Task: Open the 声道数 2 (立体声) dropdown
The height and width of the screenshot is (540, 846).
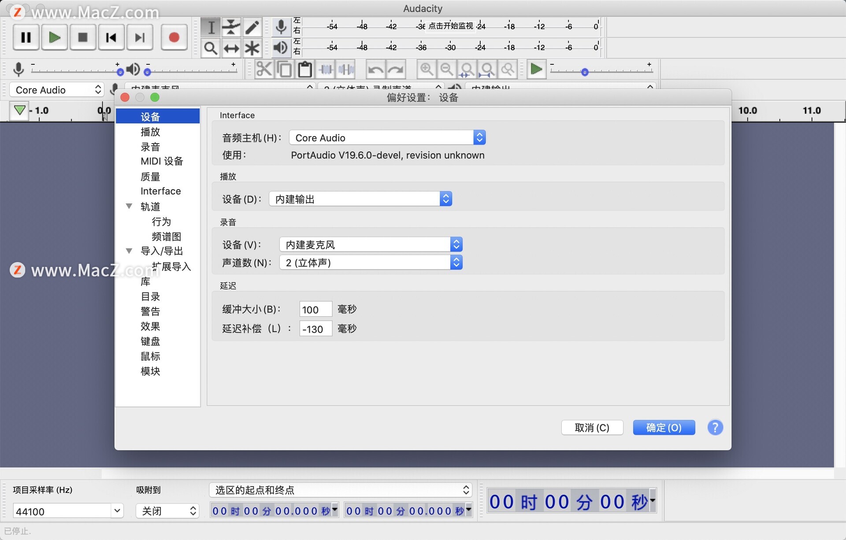Action: (x=371, y=263)
